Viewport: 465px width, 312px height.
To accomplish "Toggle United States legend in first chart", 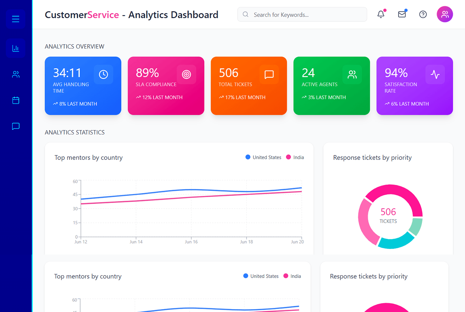I will tap(263, 157).
